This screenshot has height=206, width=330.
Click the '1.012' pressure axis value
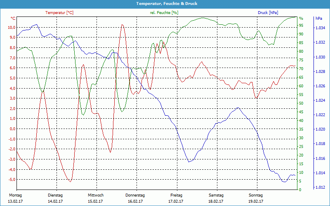tap(320, 187)
